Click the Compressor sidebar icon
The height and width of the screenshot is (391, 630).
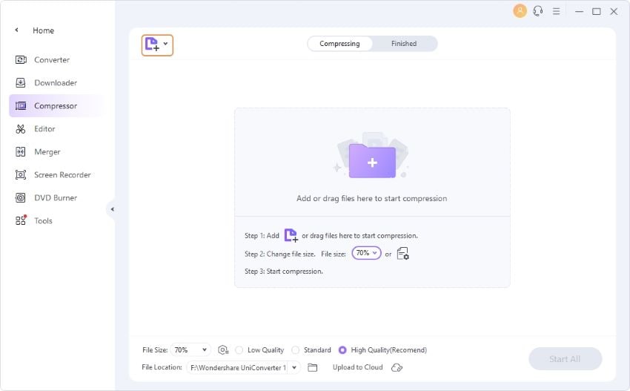pos(21,106)
